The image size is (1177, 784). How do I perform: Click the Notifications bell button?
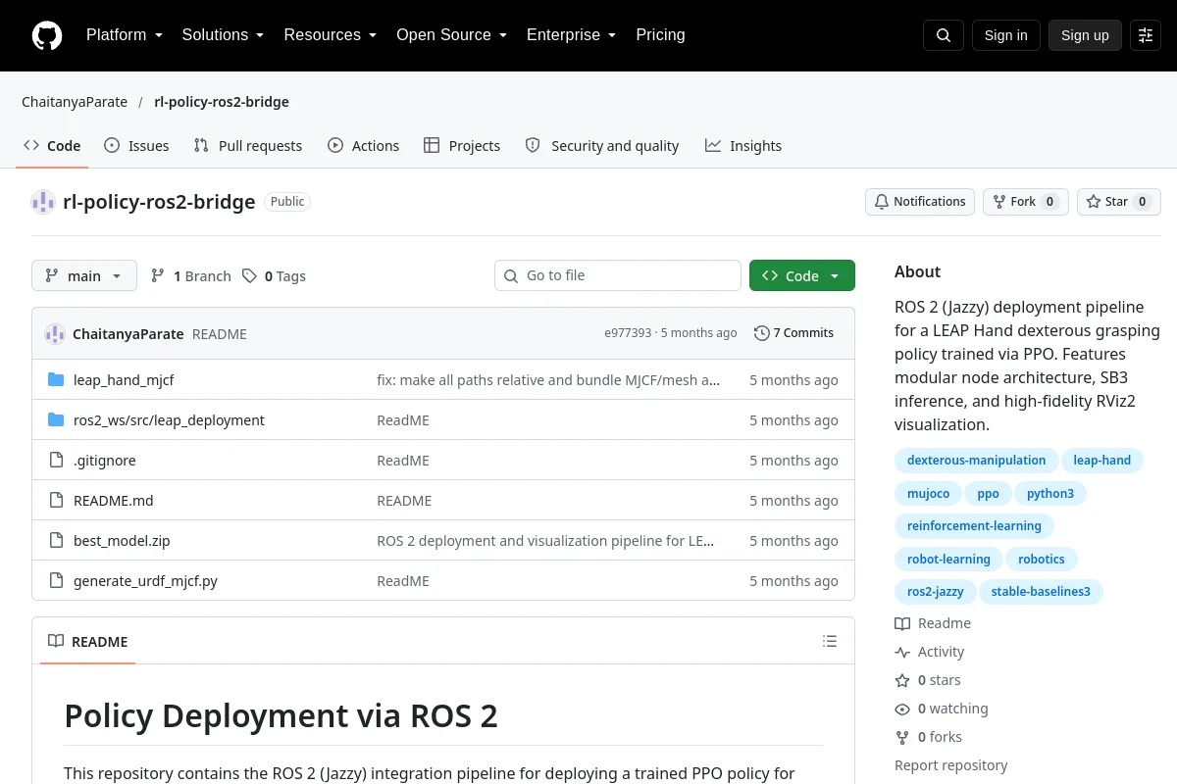pos(920,202)
